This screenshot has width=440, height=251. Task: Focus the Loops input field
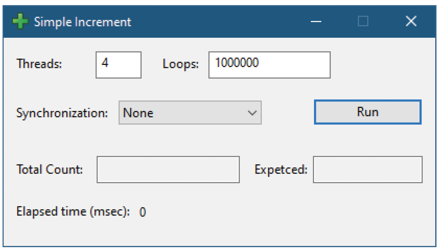click(x=270, y=65)
